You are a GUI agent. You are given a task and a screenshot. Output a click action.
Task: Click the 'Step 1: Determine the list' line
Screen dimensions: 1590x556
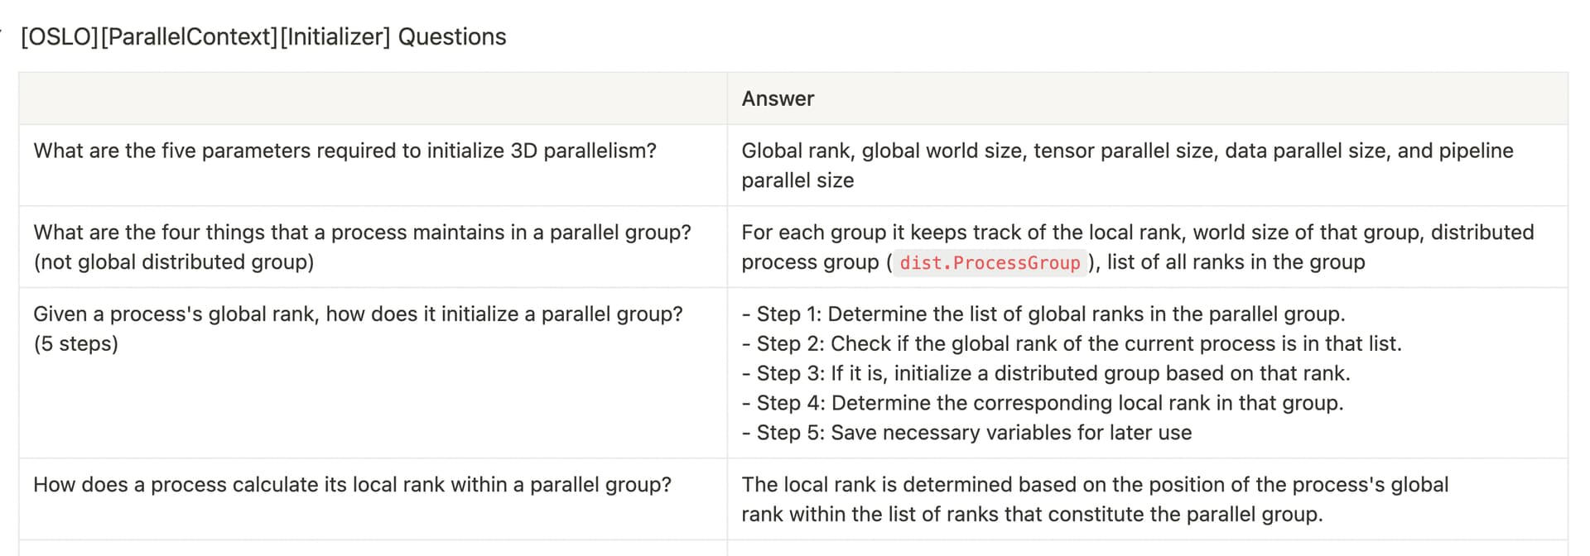(x=1043, y=314)
